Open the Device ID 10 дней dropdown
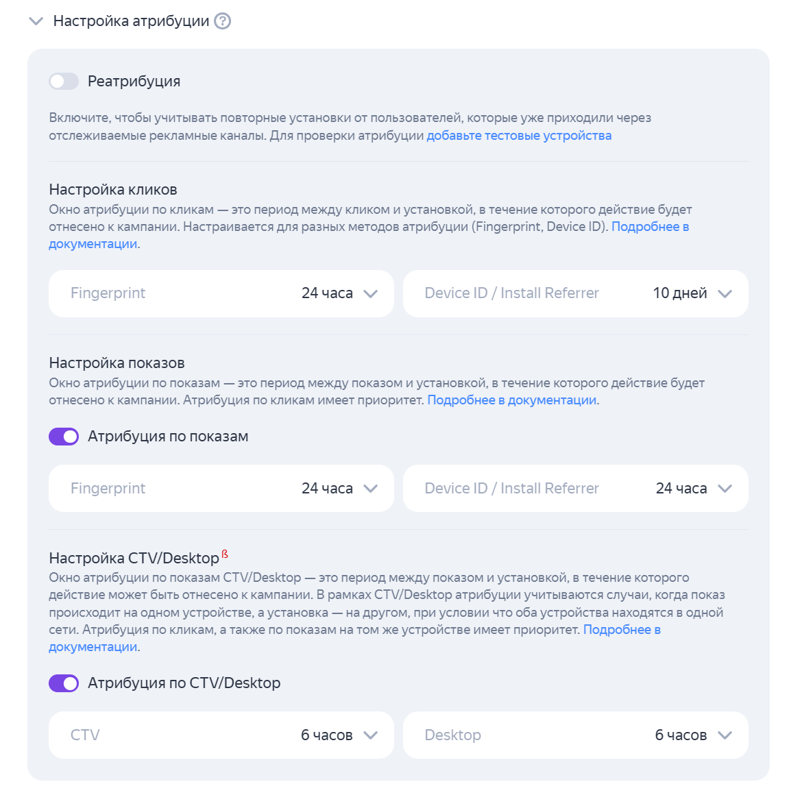 (576, 293)
